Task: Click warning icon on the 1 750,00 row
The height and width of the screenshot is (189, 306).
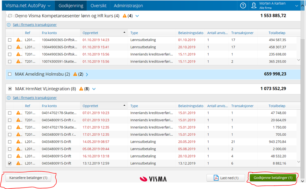Action: pos(18,127)
